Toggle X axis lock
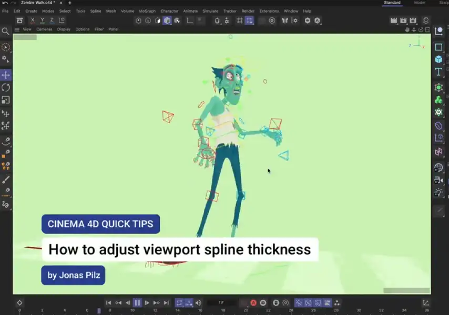Screen dimensions: 449x315 point(33,20)
